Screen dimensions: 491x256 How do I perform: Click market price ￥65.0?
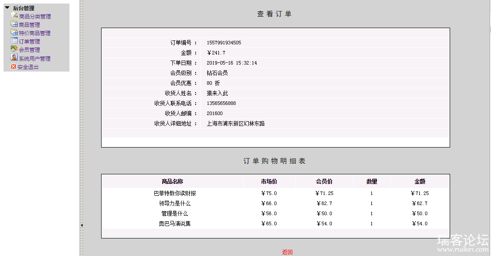click(x=269, y=224)
